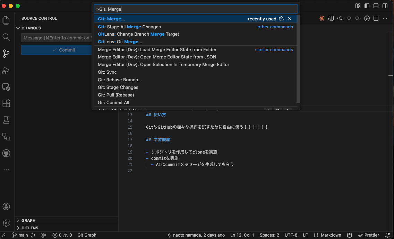Click the circular Git graph icon in editor toolbar
The image size is (394, 239).
pos(367,18)
